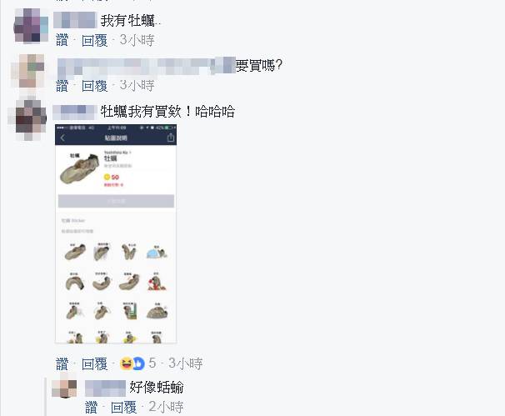The height and width of the screenshot is (416, 505).
Task: Like the oyster sticker screenshot comment
Action: click(x=62, y=363)
